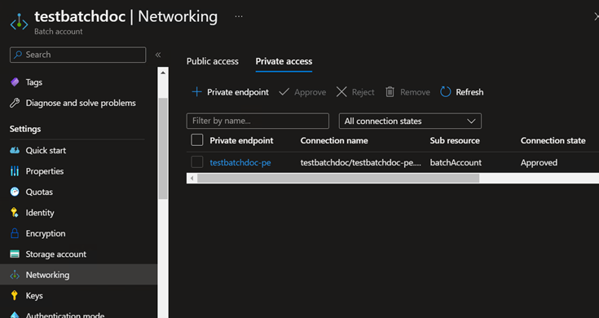
Task: Open the testbatchdoc-pe endpoint link
Action: (240, 162)
